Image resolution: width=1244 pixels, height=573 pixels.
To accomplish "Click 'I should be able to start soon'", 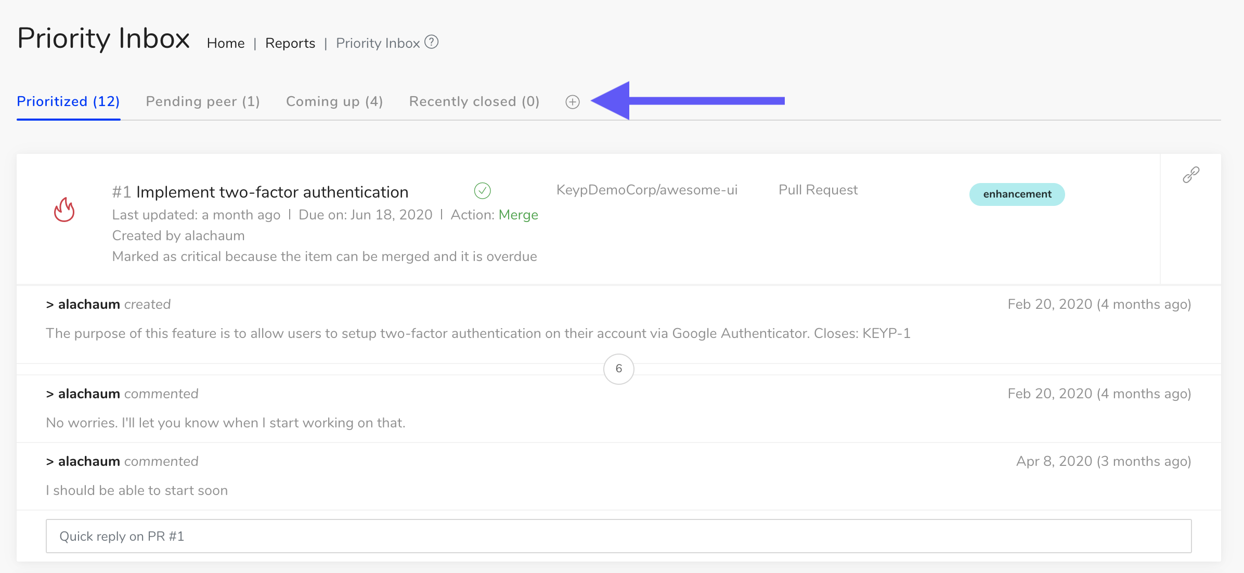I will pos(137,490).
